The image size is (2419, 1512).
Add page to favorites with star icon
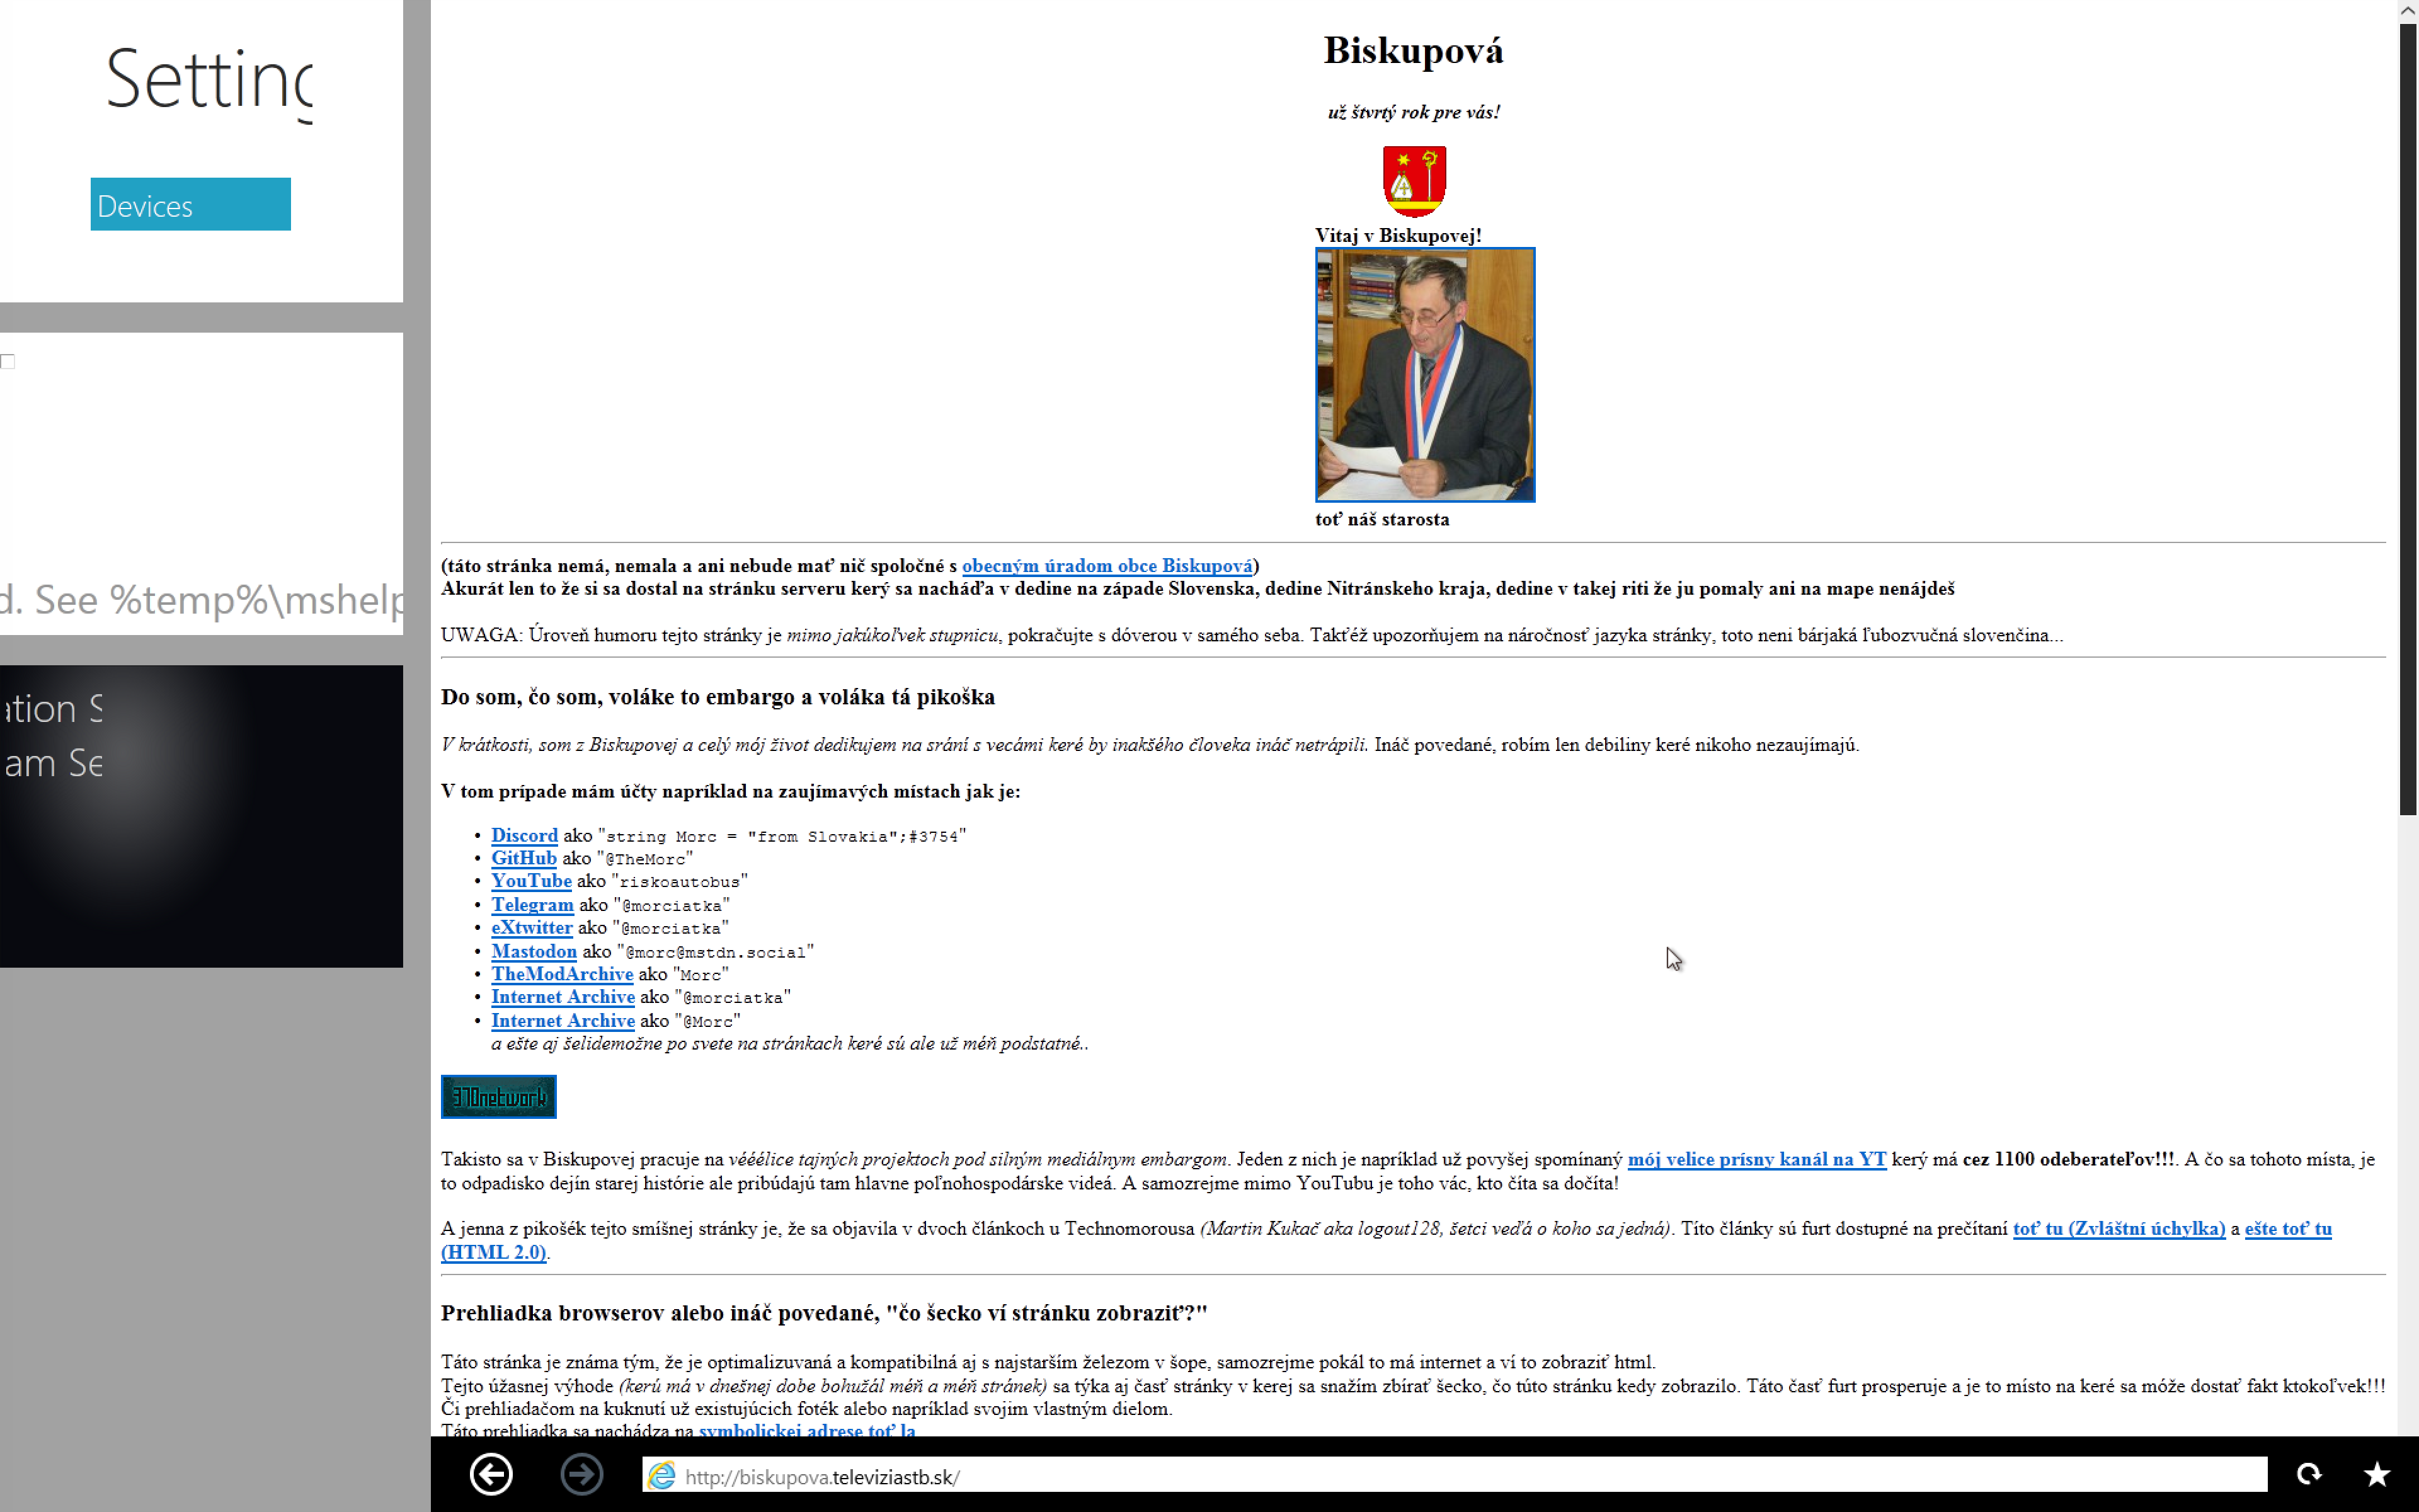click(2377, 1474)
